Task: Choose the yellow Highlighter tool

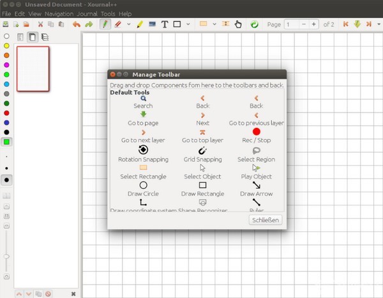Action: (x=140, y=24)
